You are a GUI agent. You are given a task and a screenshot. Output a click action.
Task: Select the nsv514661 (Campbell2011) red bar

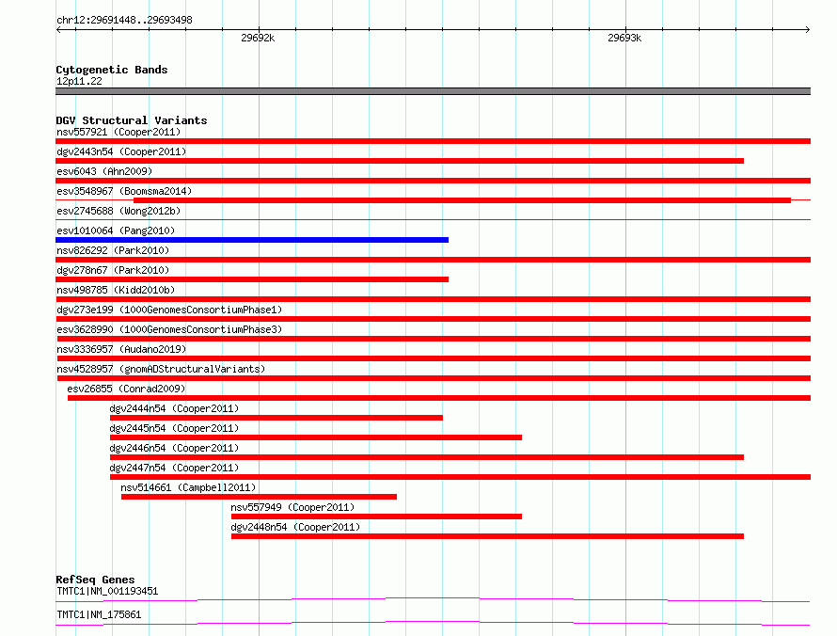[x=259, y=497]
